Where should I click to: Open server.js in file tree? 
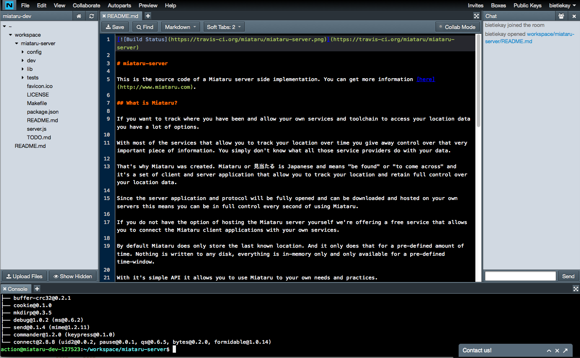(37, 129)
